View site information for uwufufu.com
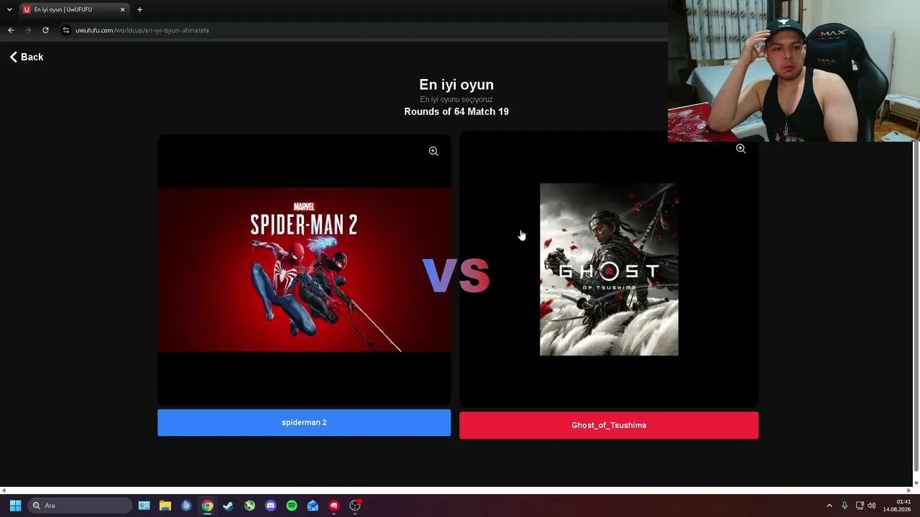Screen dimensions: 920x517 coord(65,30)
